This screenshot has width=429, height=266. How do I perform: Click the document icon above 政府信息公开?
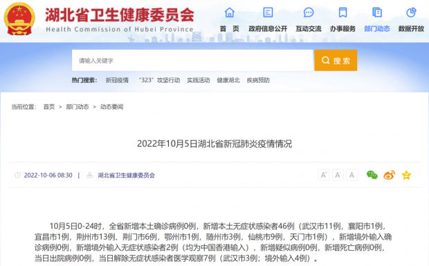[x=268, y=12]
